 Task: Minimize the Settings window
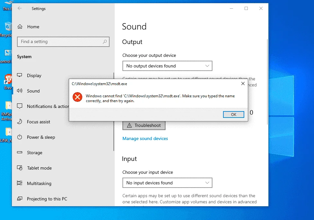pyautogui.click(x=231, y=8)
